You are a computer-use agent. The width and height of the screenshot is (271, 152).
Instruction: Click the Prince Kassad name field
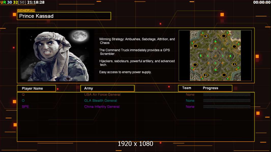click(64, 16)
